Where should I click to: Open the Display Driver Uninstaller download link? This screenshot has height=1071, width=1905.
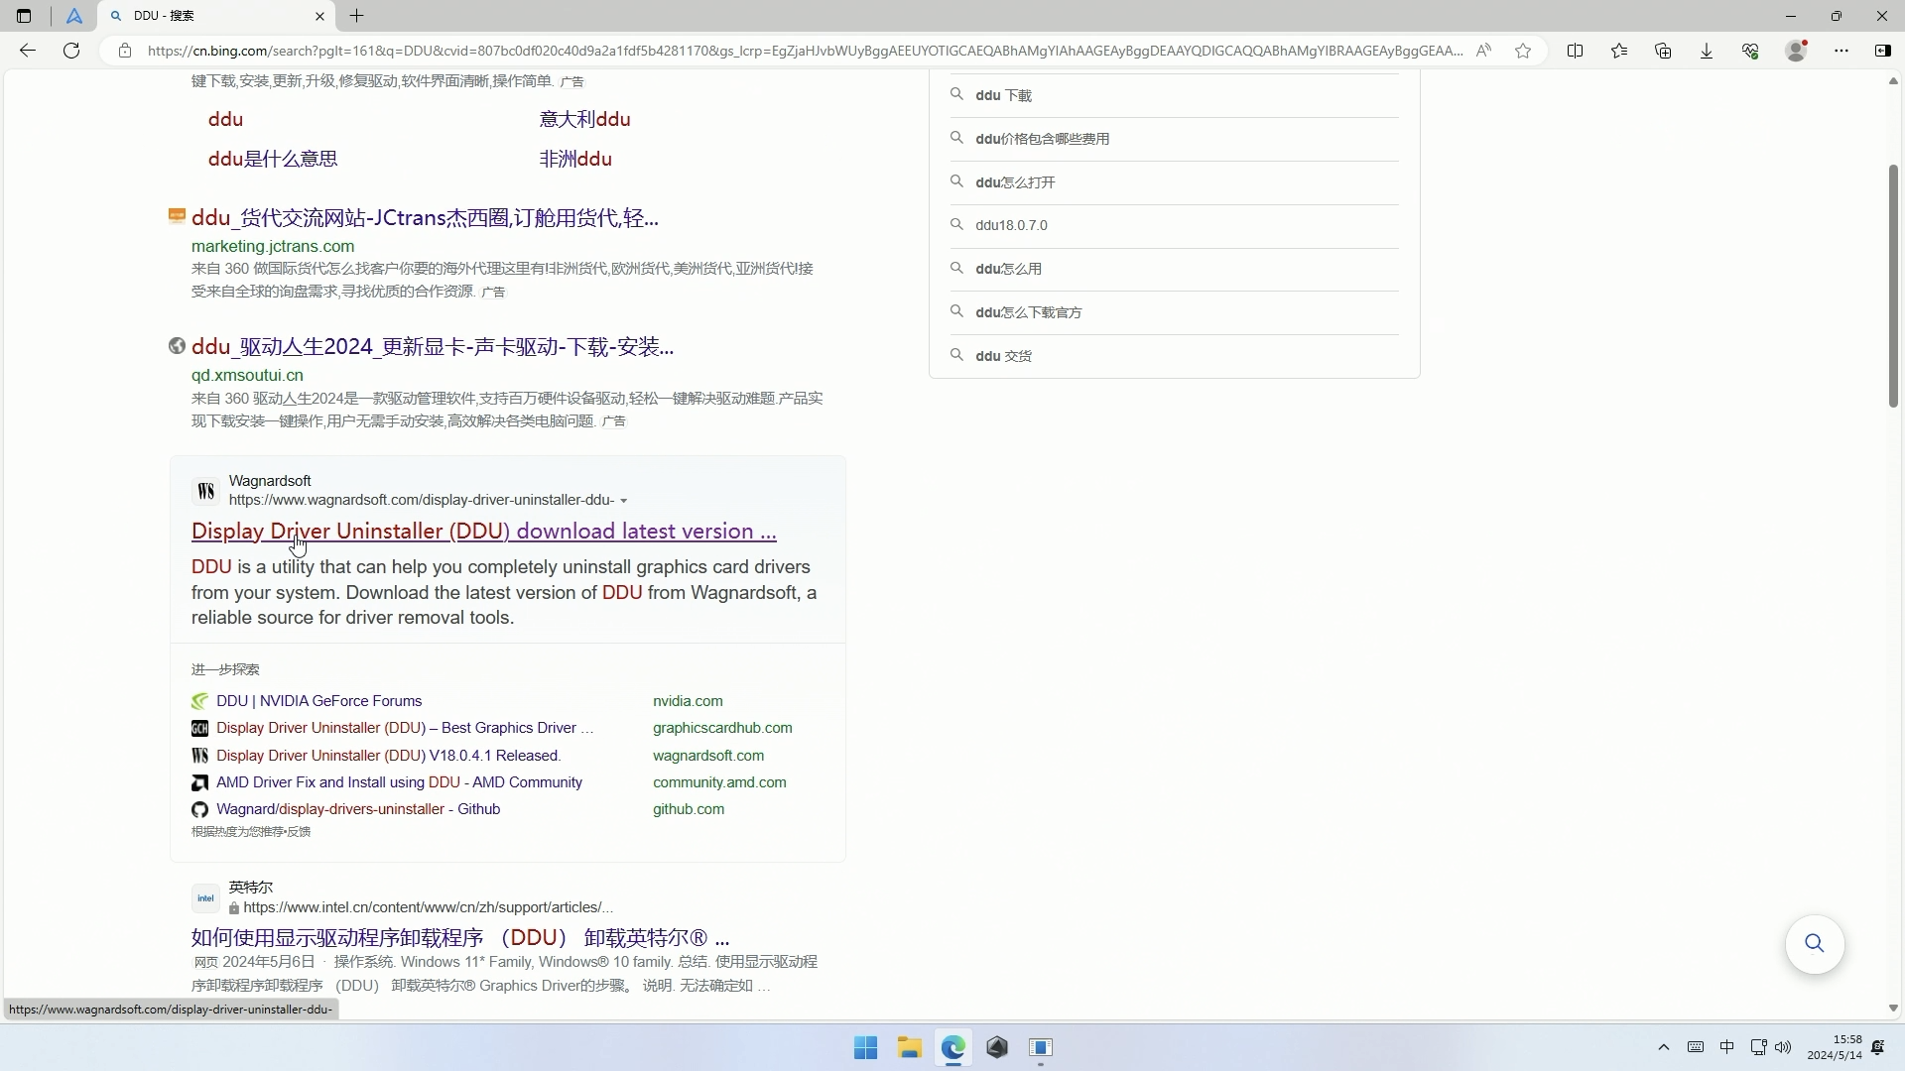tap(483, 532)
